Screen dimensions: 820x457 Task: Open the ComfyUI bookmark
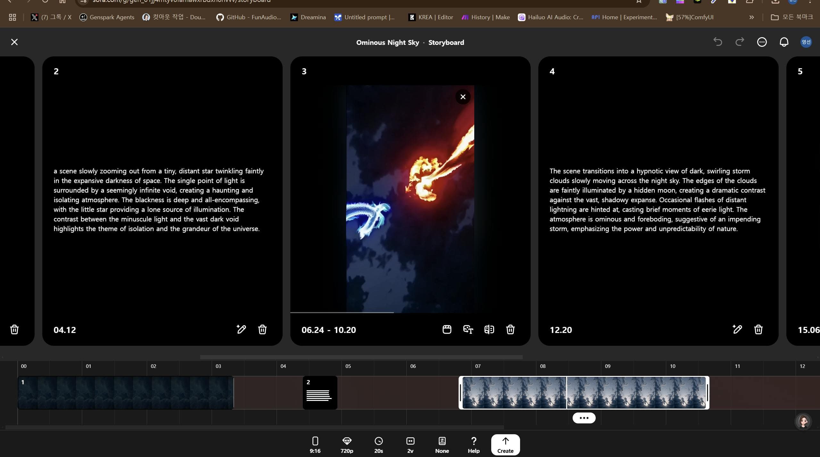pyautogui.click(x=689, y=17)
